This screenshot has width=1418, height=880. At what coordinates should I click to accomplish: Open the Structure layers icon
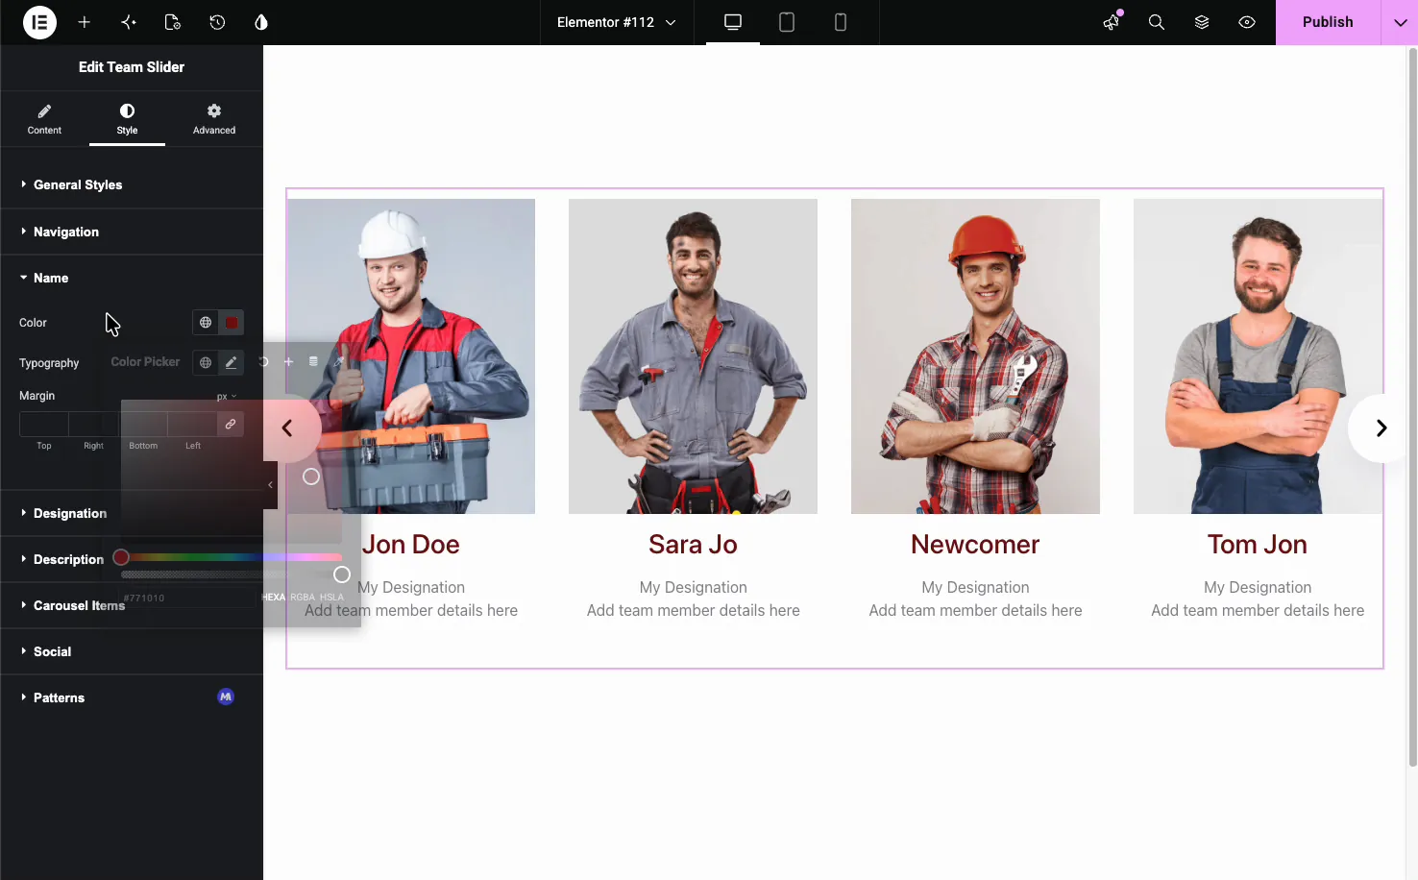[1202, 22]
